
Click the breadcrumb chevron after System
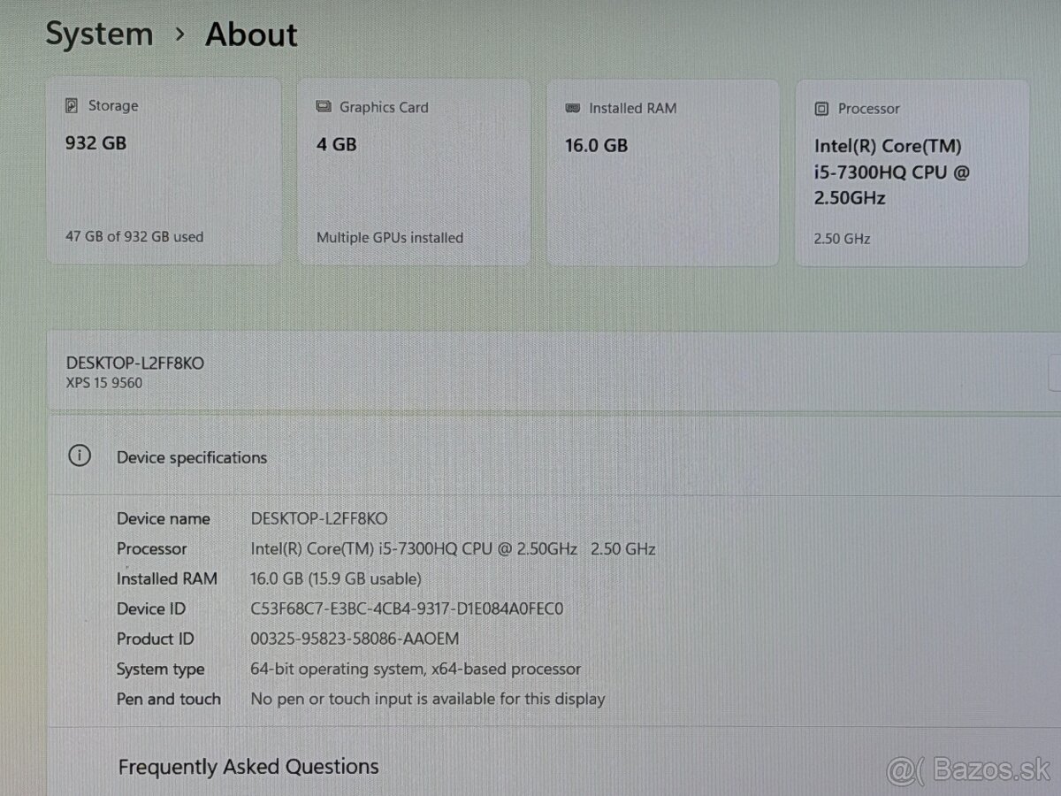pos(180,35)
